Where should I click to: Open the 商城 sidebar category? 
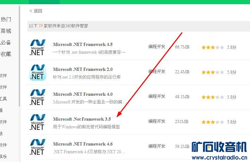pos(6,31)
